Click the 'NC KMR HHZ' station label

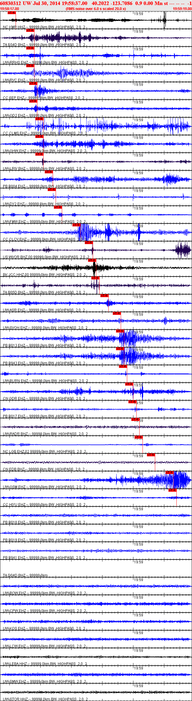(x=14, y=27)
